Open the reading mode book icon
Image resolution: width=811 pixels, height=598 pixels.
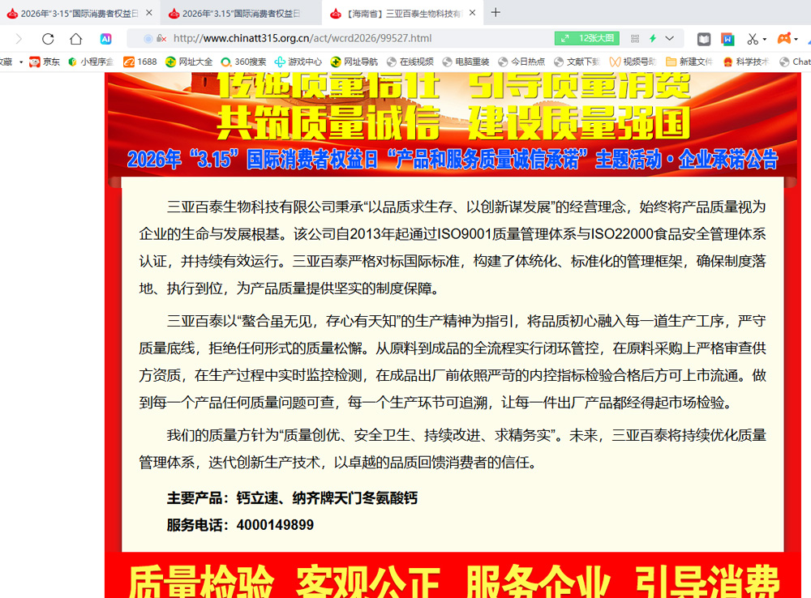pyautogui.click(x=705, y=39)
